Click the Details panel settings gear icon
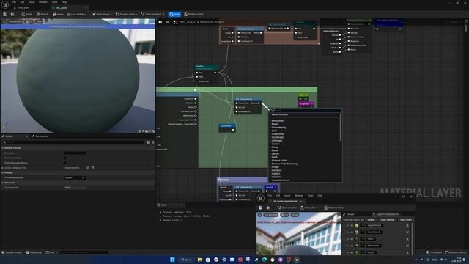This screenshot has height=264, width=469. pos(153,142)
